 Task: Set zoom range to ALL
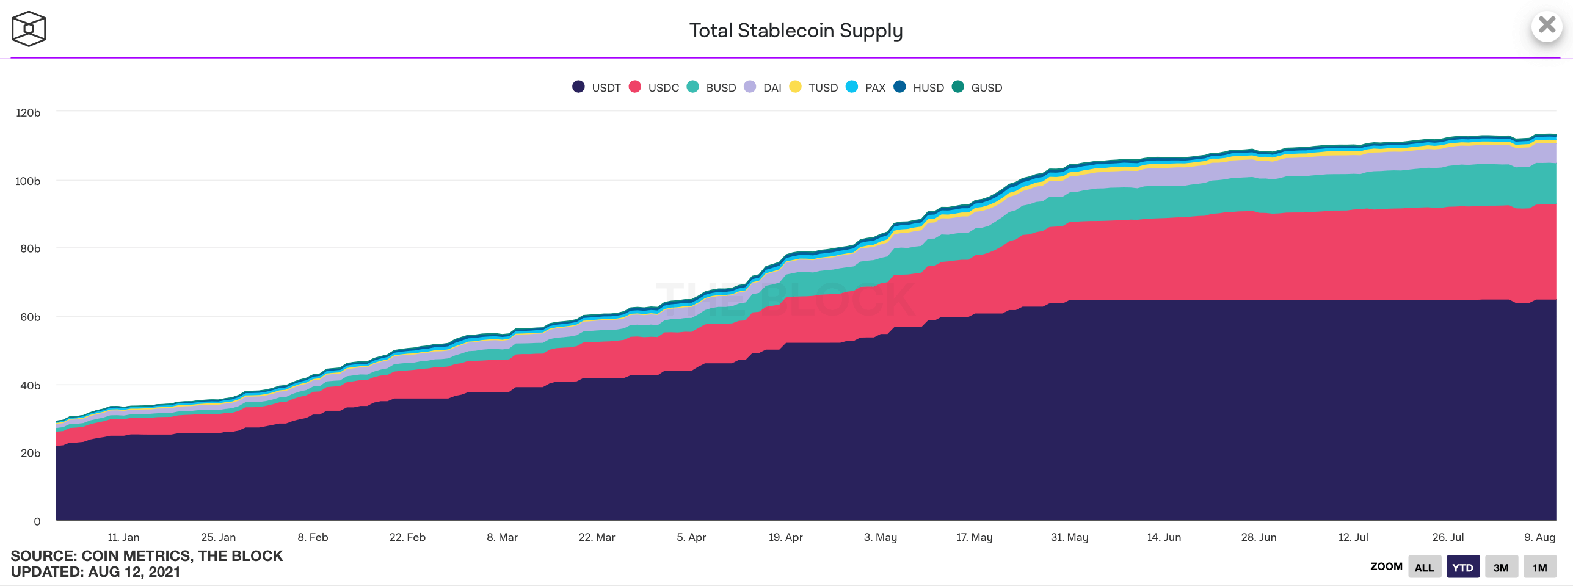(x=1424, y=567)
